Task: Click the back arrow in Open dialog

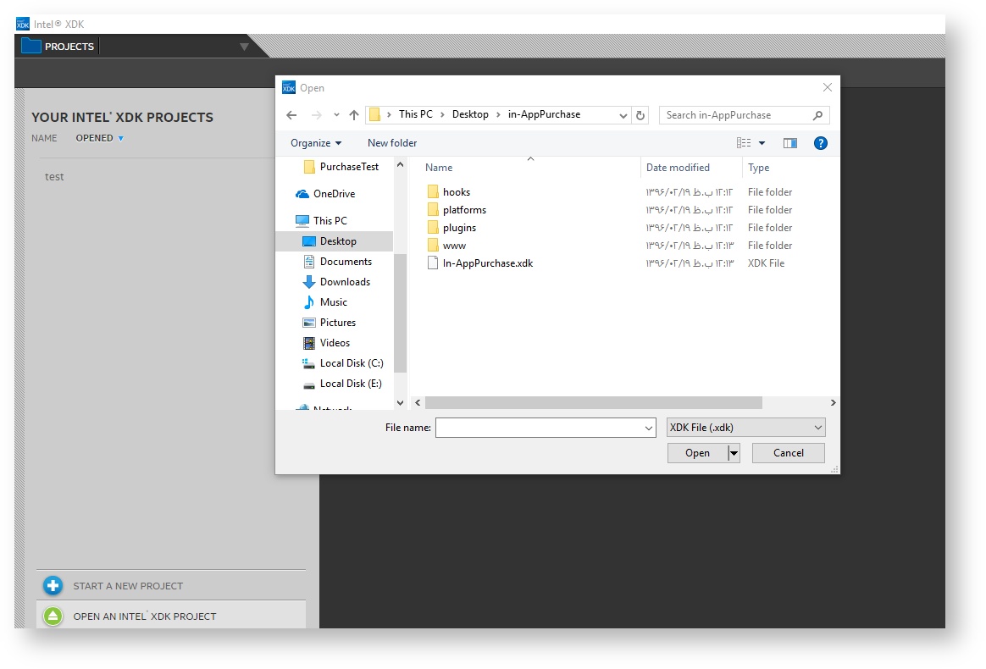Action: tap(291, 115)
